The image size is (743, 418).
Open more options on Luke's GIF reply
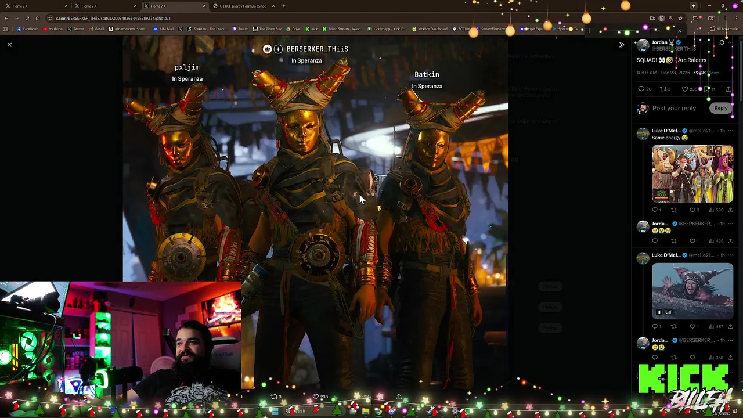(x=730, y=255)
